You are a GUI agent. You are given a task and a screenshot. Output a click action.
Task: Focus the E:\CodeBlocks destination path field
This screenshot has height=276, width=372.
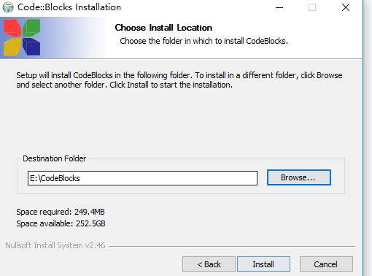tap(142, 178)
